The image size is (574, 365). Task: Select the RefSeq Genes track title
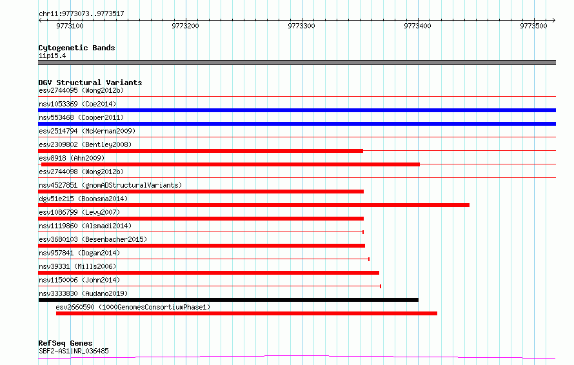click(x=65, y=343)
